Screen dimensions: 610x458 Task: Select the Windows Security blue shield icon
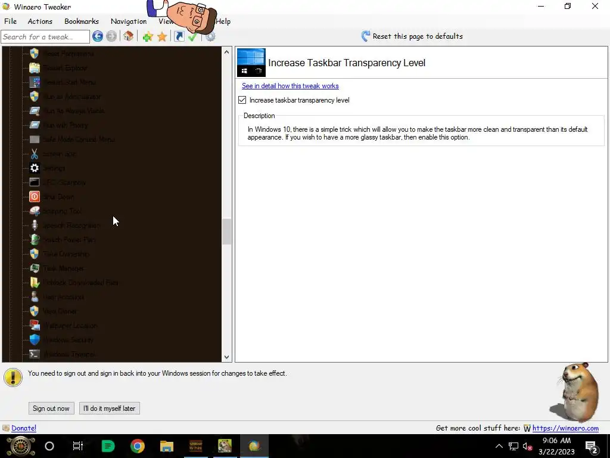tap(35, 339)
